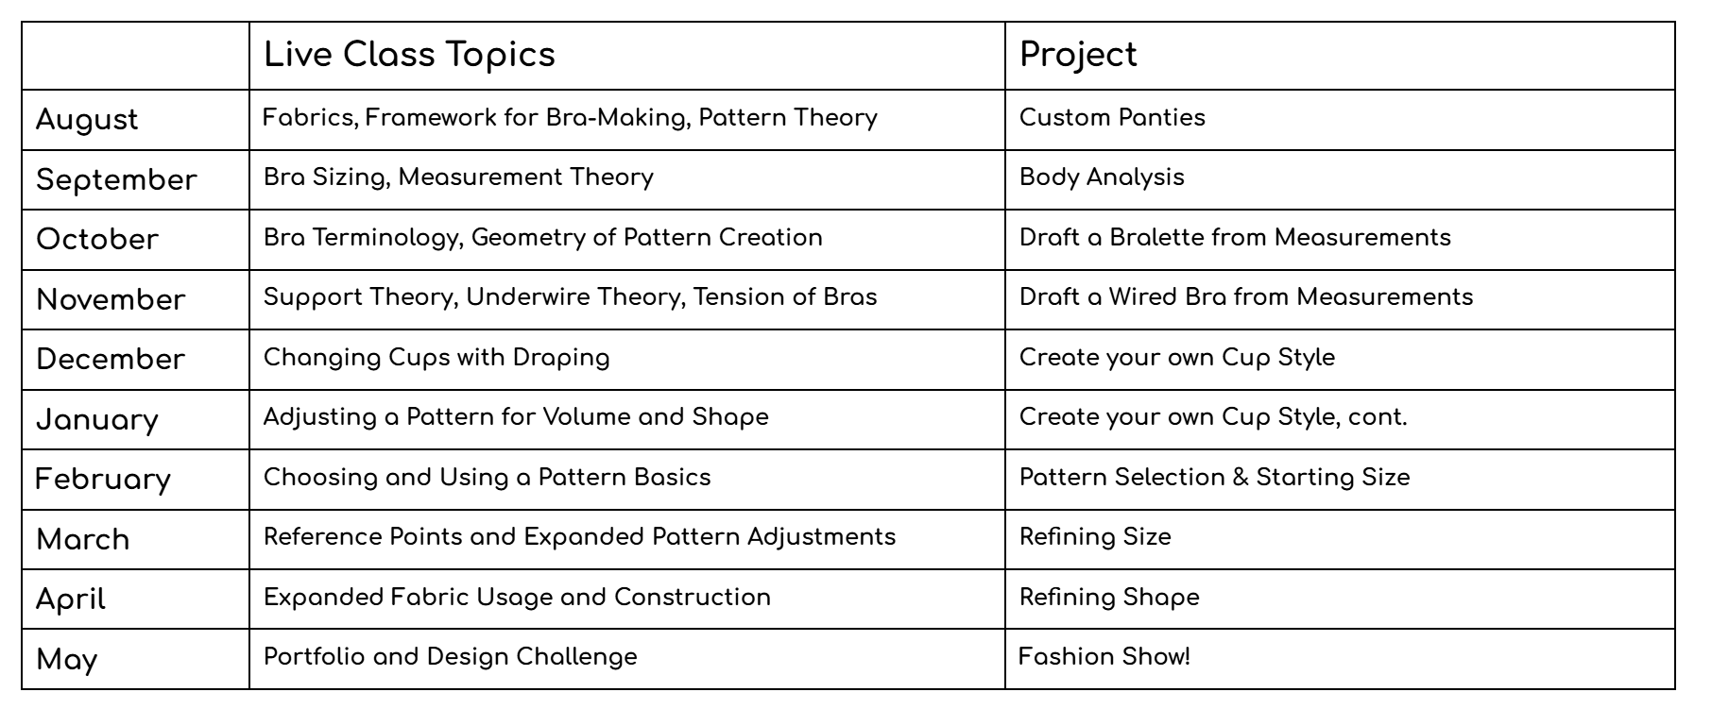
Task: Select Bra Sizing, Measurement Theory topic
Action: pyautogui.click(x=458, y=177)
